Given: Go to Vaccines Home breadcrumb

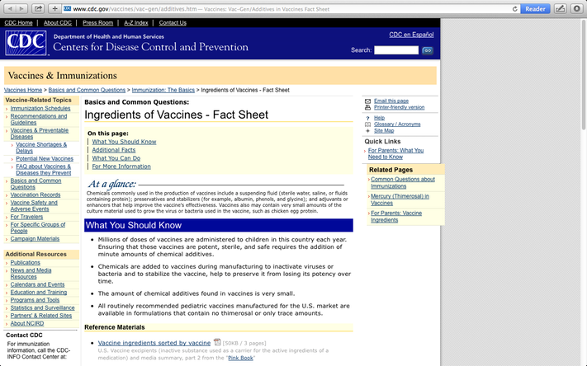Looking at the screenshot, I should [23, 90].
